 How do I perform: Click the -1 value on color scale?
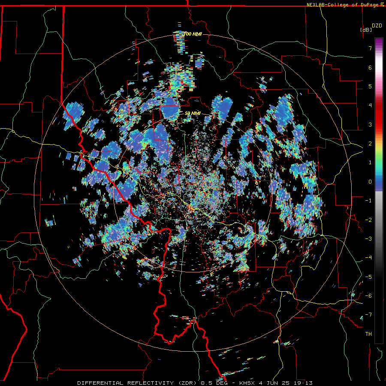(x=368, y=201)
